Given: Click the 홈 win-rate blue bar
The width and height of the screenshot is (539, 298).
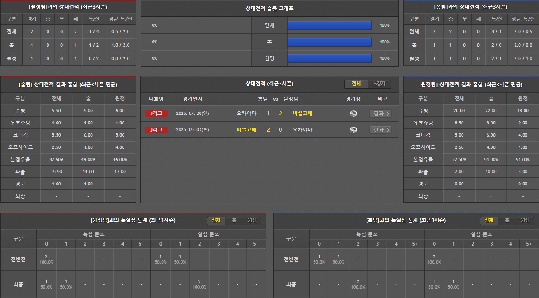Looking at the screenshot, I should (329, 42).
